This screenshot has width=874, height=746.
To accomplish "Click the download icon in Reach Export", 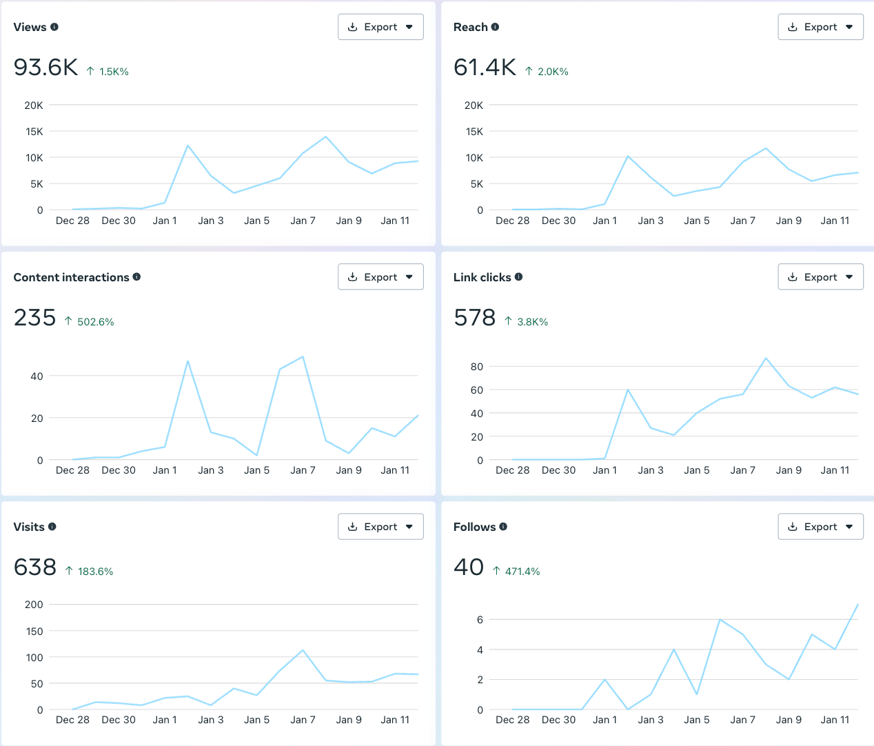I will [x=793, y=27].
